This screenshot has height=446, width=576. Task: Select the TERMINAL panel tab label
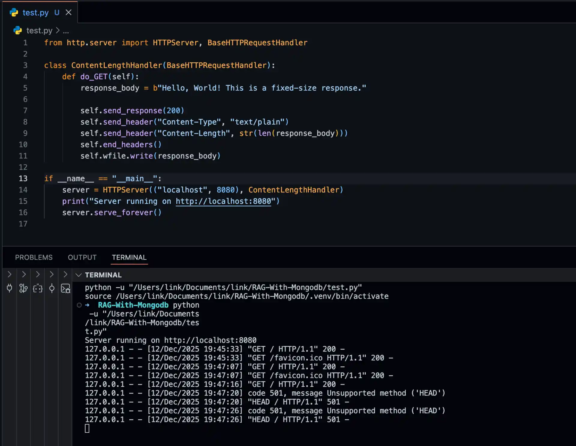(129, 257)
